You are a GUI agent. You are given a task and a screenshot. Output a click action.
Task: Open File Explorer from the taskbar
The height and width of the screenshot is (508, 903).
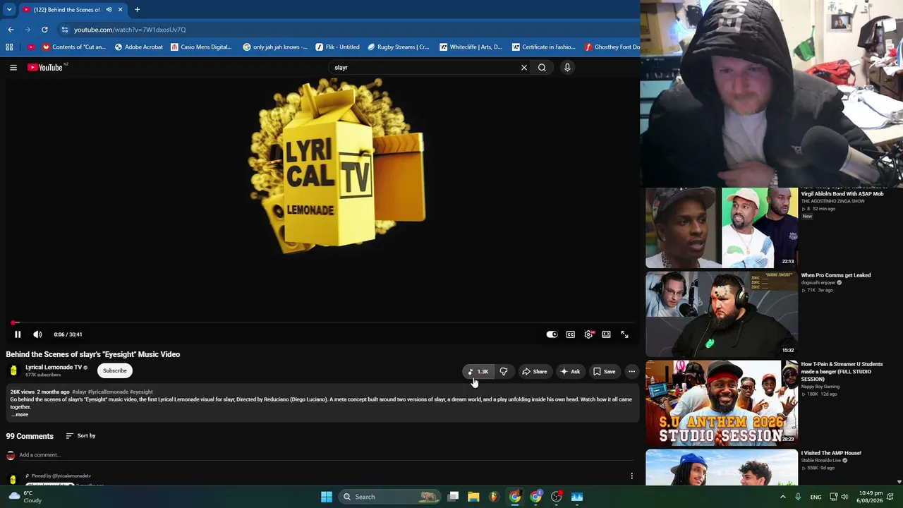coord(473,497)
